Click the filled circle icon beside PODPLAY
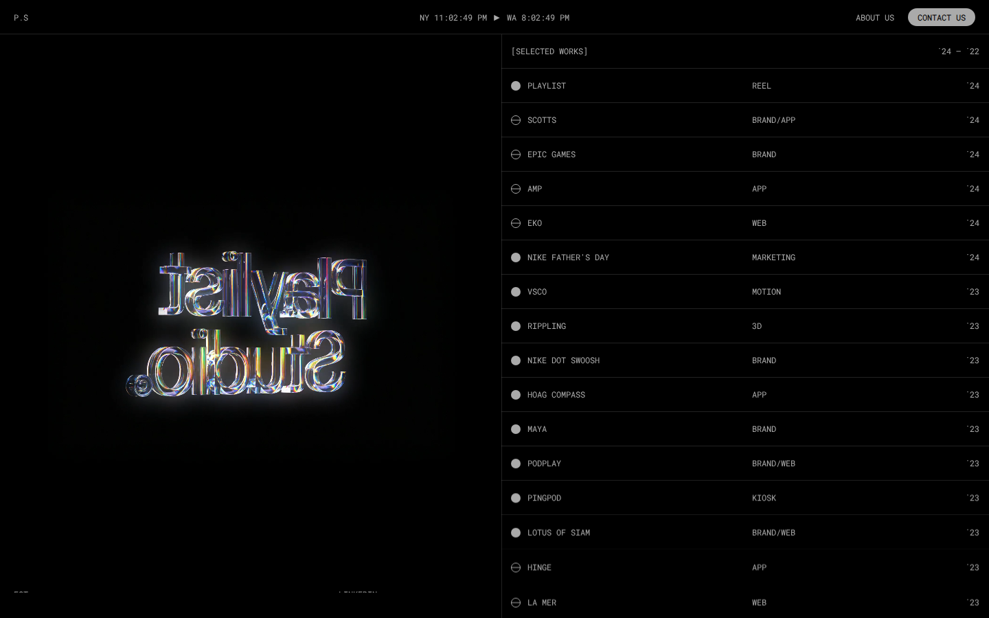Screen dimensions: 989x618 tap(516, 463)
